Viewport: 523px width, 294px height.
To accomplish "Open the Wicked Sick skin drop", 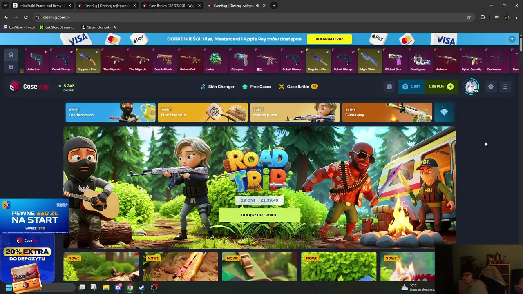I will tap(395, 60).
